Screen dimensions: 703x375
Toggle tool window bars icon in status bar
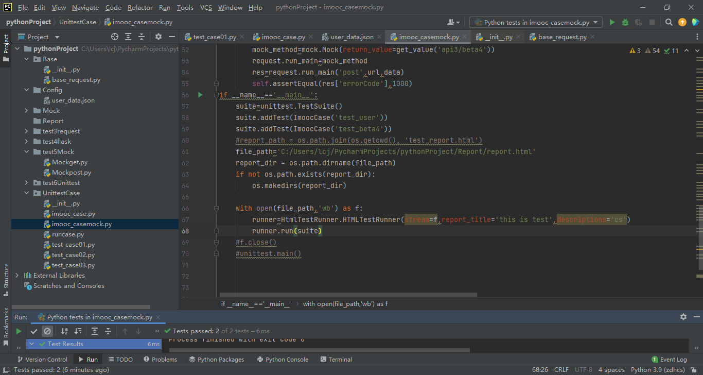[6, 369]
